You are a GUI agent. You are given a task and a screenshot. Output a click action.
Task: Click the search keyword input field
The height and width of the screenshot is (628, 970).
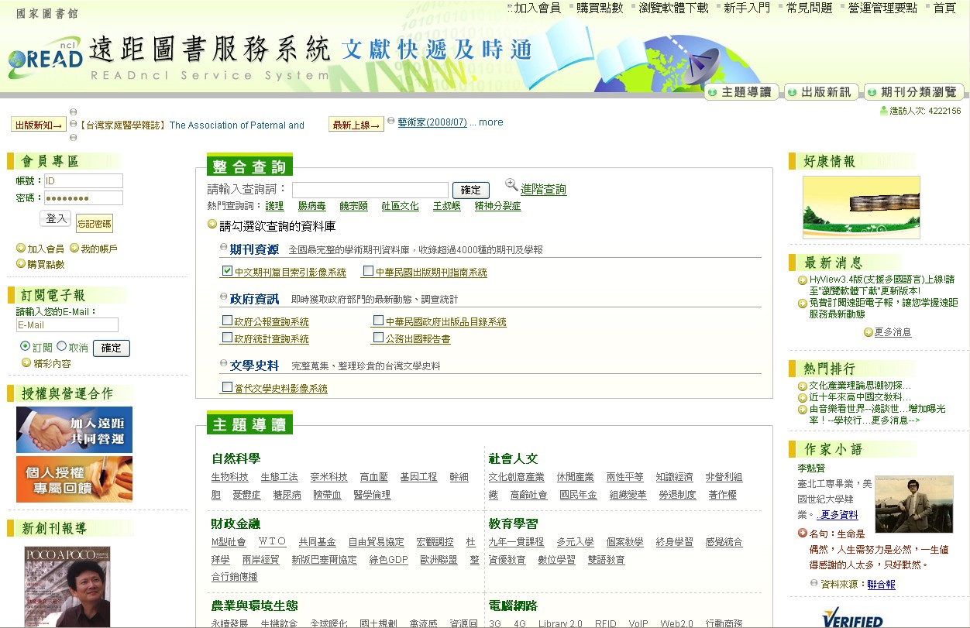[x=370, y=190]
